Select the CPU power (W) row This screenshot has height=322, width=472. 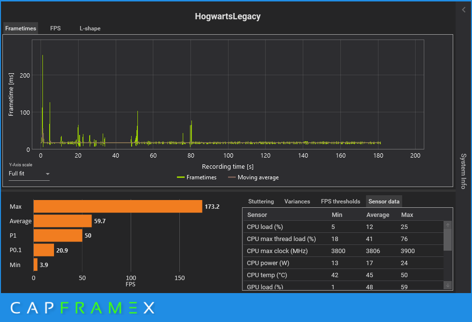coord(343,263)
